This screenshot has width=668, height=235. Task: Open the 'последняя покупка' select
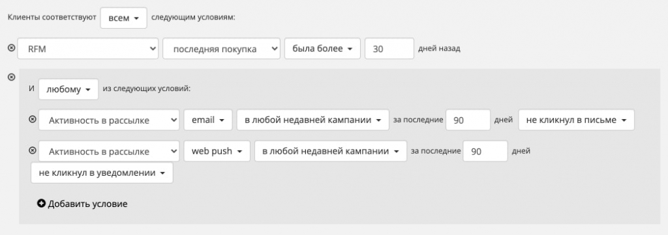pyautogui.click(x=221, y=49)
